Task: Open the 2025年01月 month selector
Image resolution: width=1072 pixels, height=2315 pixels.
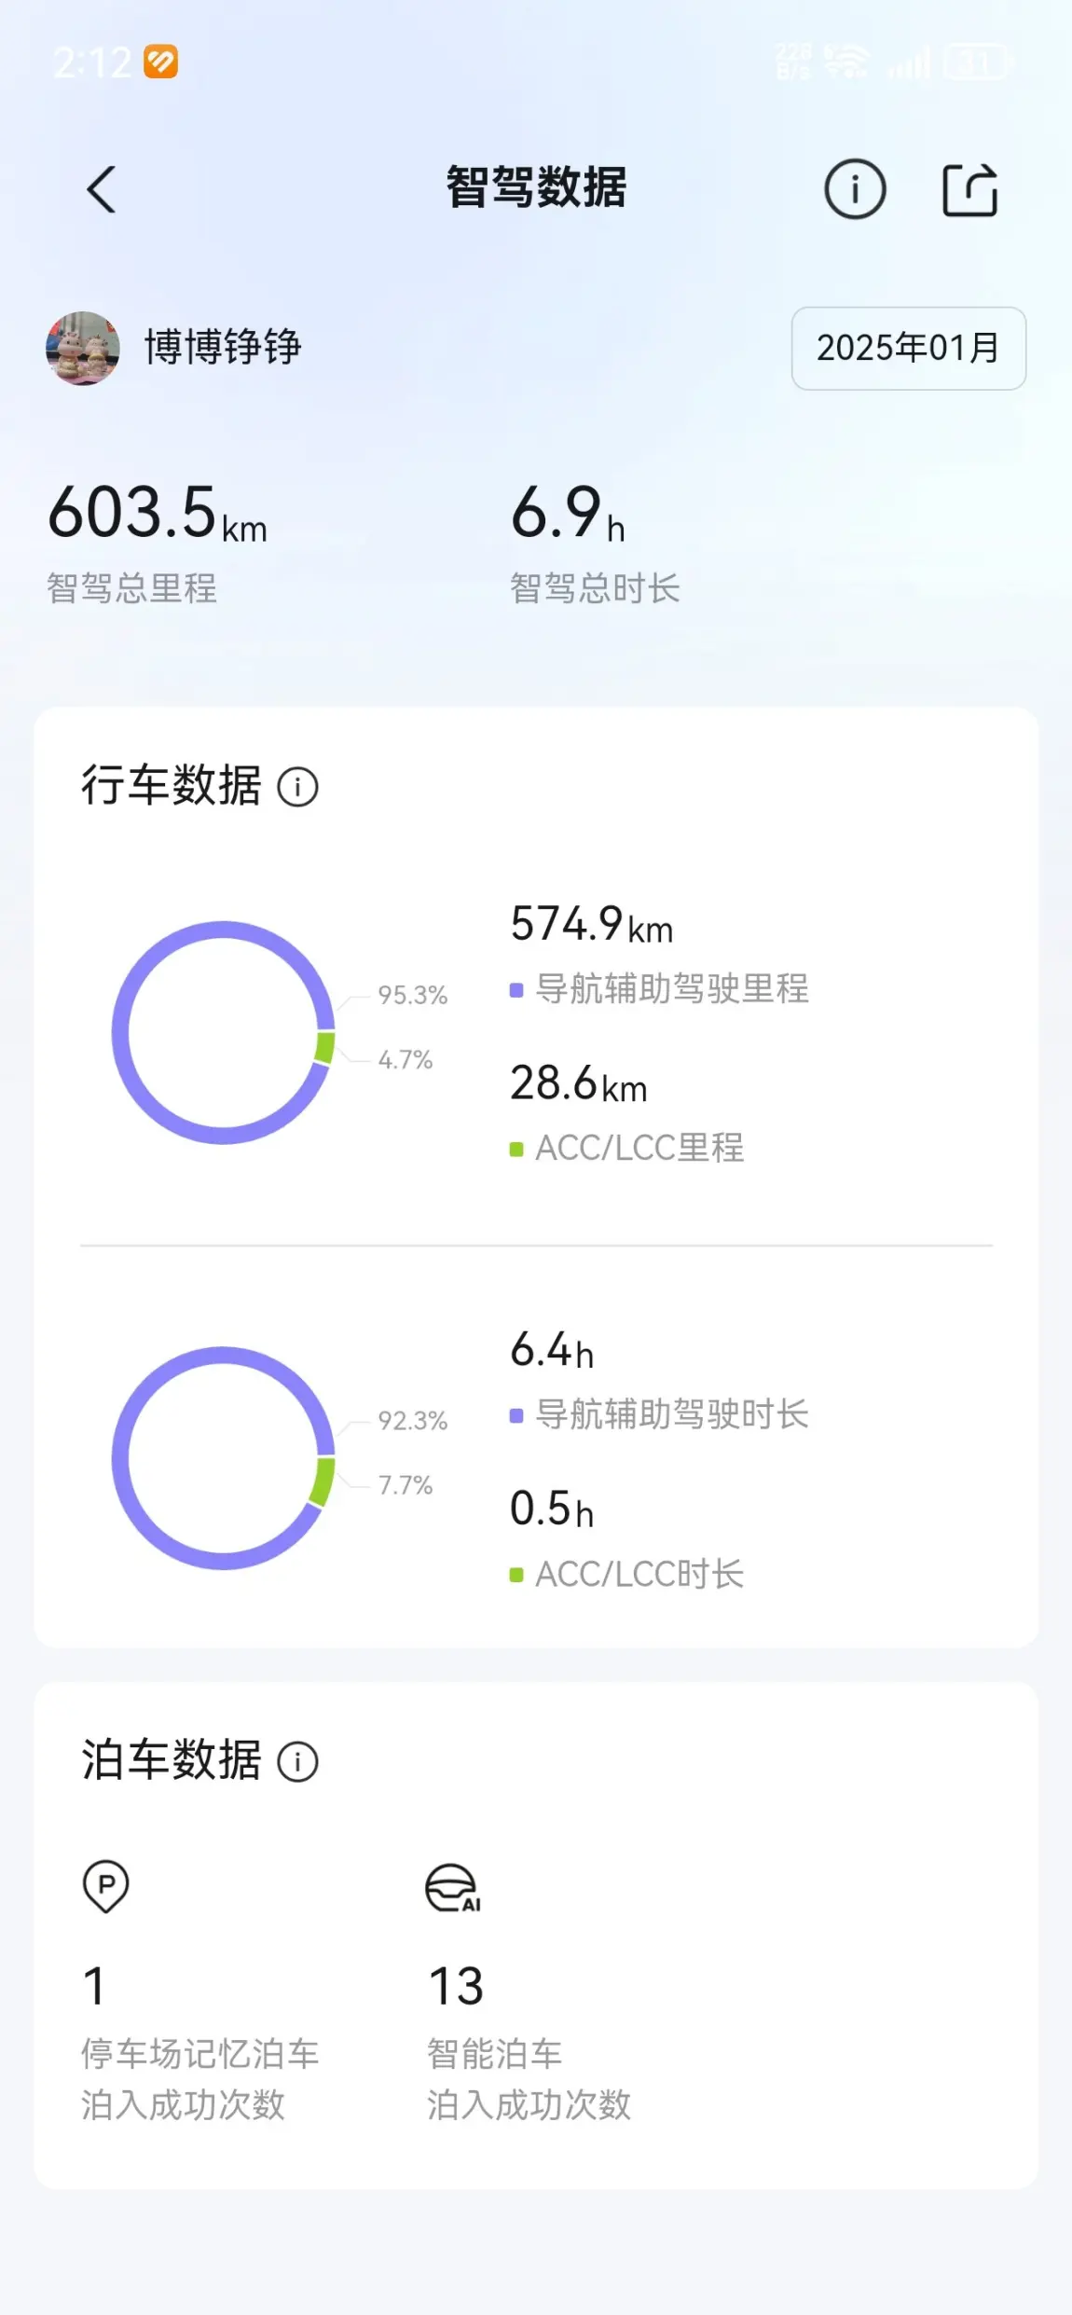Action: (x=909, y=348)
